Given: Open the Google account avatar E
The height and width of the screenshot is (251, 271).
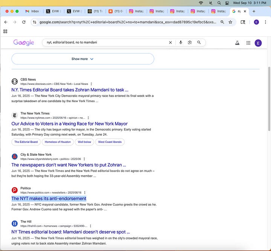Looking at the screenshot, I should click(x=258, y=43).
